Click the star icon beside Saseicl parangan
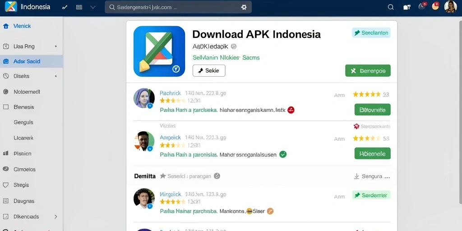 (x=162, y=176)
